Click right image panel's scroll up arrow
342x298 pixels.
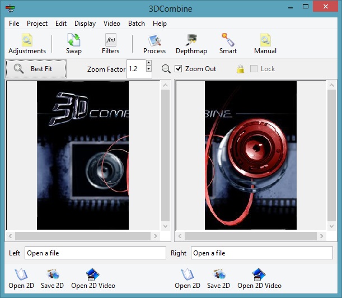332,85
